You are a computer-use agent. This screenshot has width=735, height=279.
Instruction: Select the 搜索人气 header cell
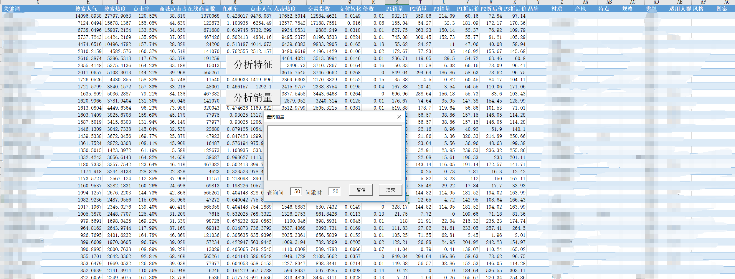pos(88,9)
